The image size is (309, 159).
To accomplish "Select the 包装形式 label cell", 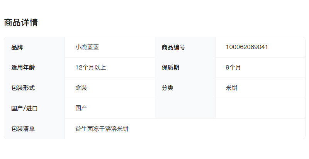I will click(x=23, y=88).
